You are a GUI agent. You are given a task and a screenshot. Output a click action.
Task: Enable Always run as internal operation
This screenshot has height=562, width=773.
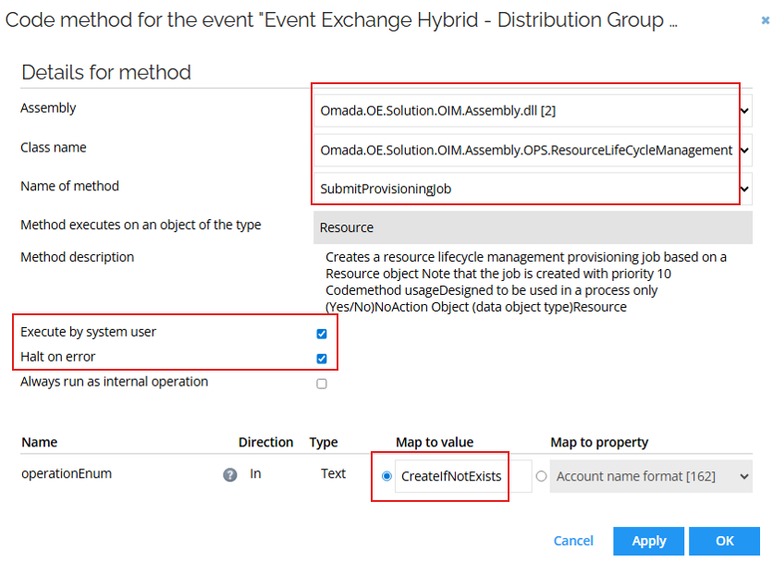pyautogui.click(x=322, y=383)
